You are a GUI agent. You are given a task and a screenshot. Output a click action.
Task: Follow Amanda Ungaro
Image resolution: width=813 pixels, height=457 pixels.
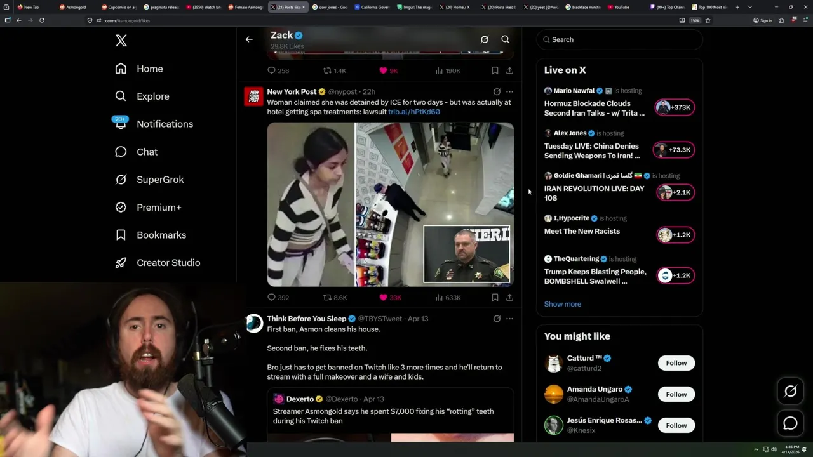pos(676,394)
